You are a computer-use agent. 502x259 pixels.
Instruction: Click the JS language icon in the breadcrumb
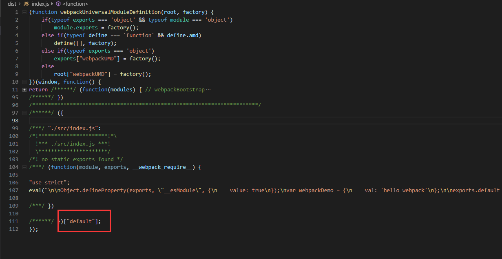tap(26, 4)
